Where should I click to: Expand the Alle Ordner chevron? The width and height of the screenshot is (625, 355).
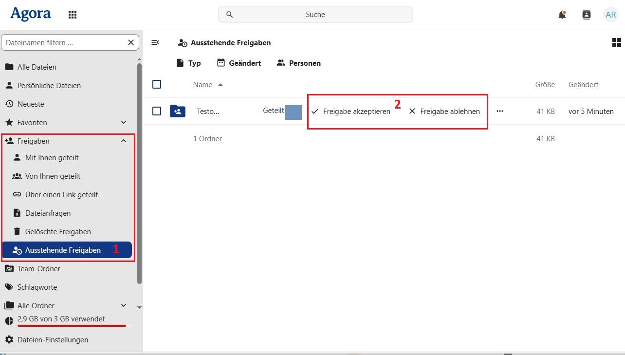coord(124,306)
